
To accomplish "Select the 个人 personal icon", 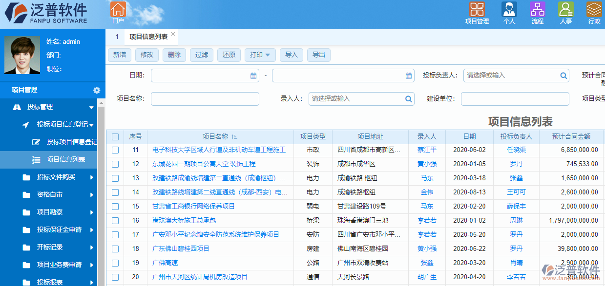I will 508,10.
